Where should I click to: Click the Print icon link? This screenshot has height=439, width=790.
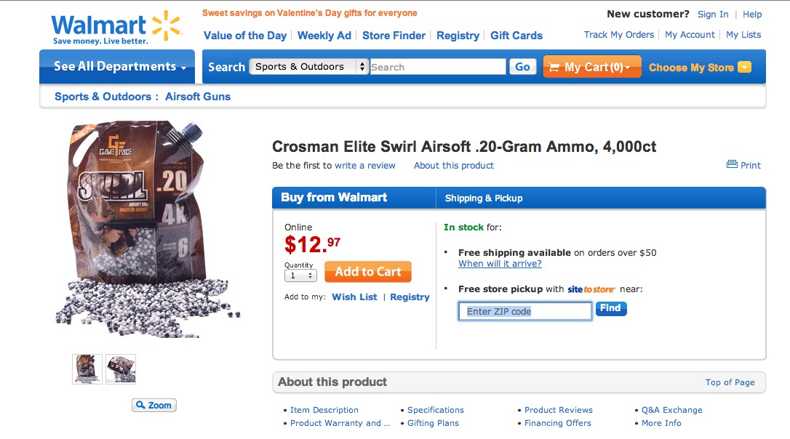(732, 165)
